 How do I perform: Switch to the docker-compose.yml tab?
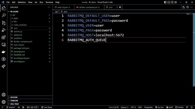89,7
